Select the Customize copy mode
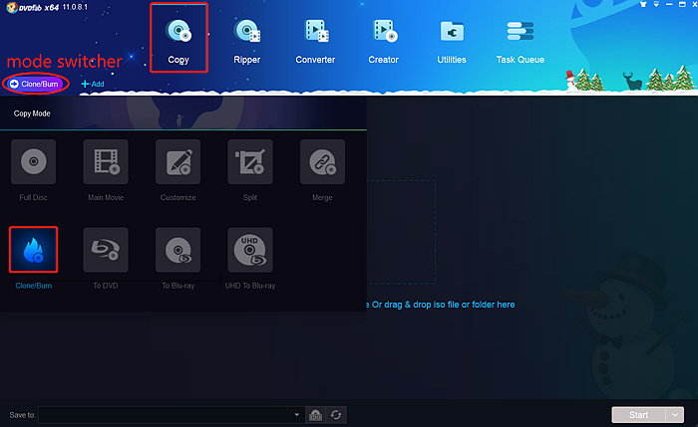Viewport: 698px width, 427px height. pos(178,170)
